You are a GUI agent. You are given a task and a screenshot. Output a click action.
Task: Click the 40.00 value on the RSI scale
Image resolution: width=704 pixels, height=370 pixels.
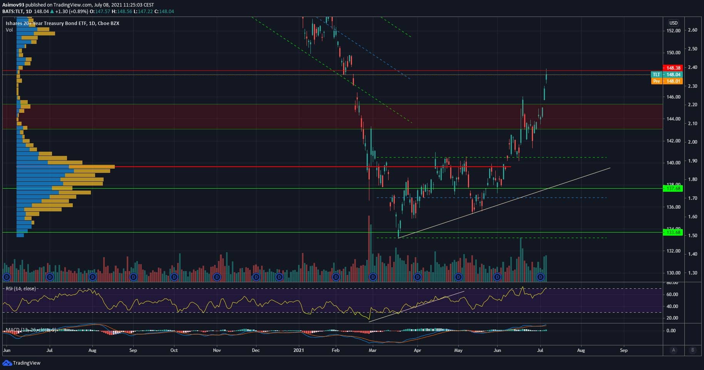tap(672, 306)
